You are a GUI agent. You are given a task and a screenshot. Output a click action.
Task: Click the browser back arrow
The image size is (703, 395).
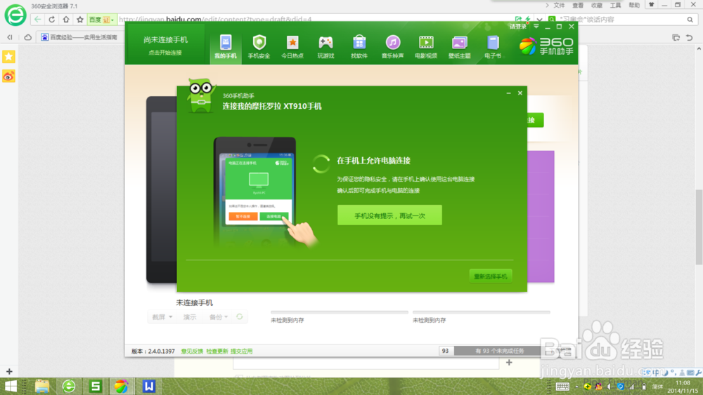pyautogui.click(x=38, y=20)
